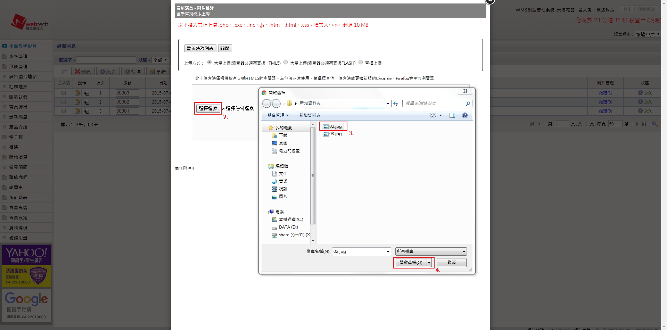Click the help icon in file dialog
The width and height of the screenshot is (667, 330).
point(464,115)
